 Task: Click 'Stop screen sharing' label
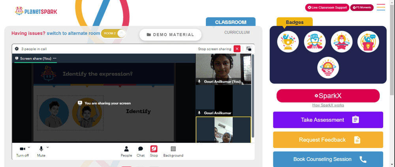(x=214, y=49)
